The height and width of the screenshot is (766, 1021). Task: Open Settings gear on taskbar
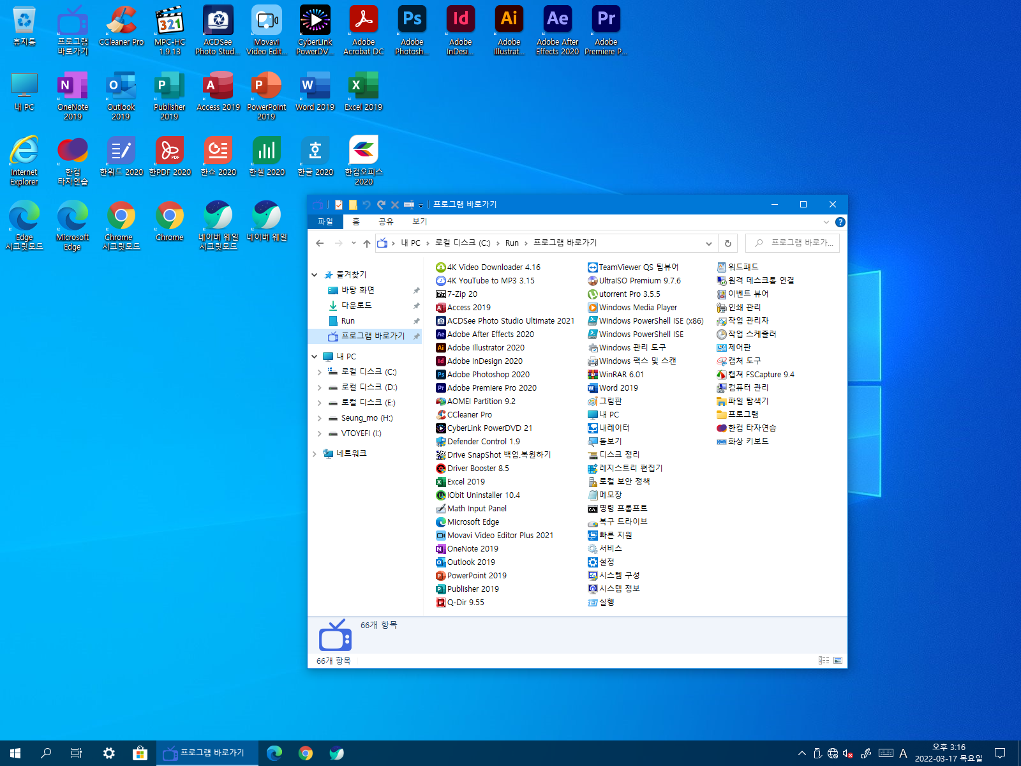(x=109, y=753)
